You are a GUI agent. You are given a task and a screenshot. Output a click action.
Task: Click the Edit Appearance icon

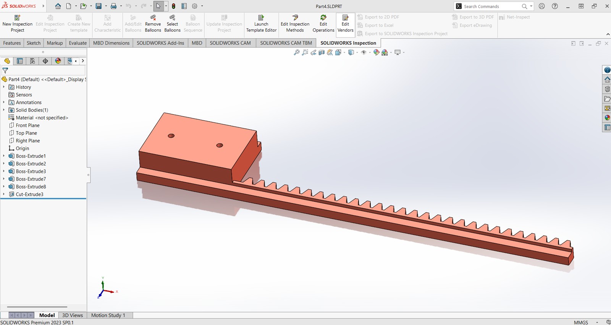(376, 52)
